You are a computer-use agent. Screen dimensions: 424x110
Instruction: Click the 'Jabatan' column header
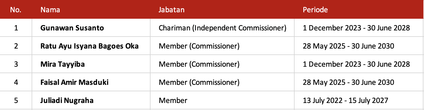point(171,10)
